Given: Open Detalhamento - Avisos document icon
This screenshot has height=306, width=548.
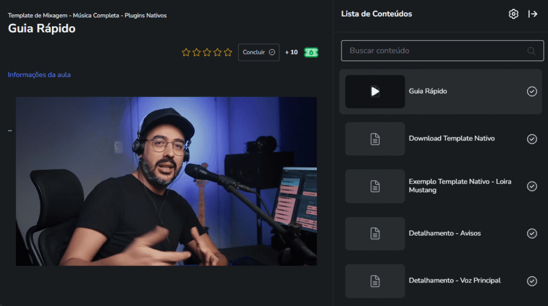Looking at the screenshot, I should pyautogui.click(x=375, y=233).
